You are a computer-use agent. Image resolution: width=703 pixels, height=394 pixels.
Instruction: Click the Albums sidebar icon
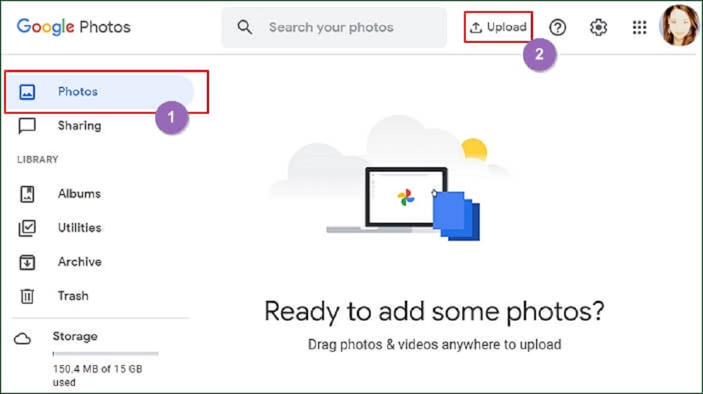click(28, 193)
